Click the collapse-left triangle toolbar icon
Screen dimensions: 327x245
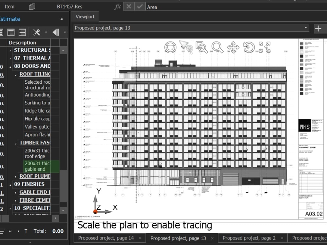(x=56, y=32)
